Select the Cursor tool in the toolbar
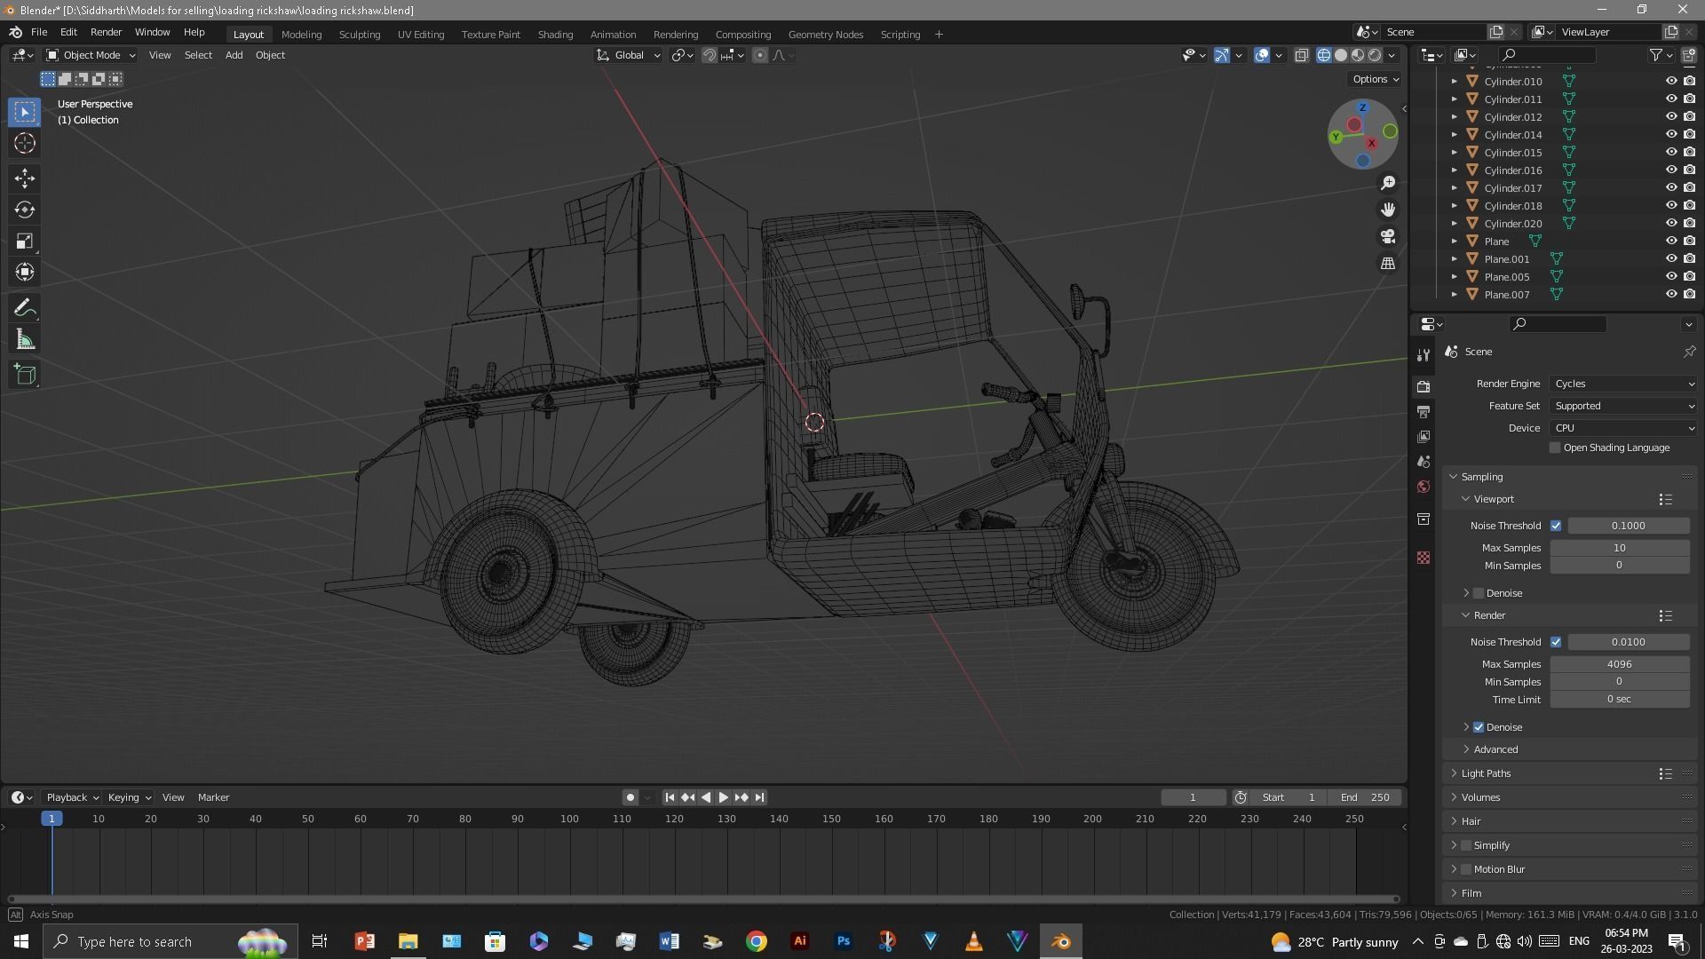The height and width of the screenshot is (959, 1705). (25, 143)
